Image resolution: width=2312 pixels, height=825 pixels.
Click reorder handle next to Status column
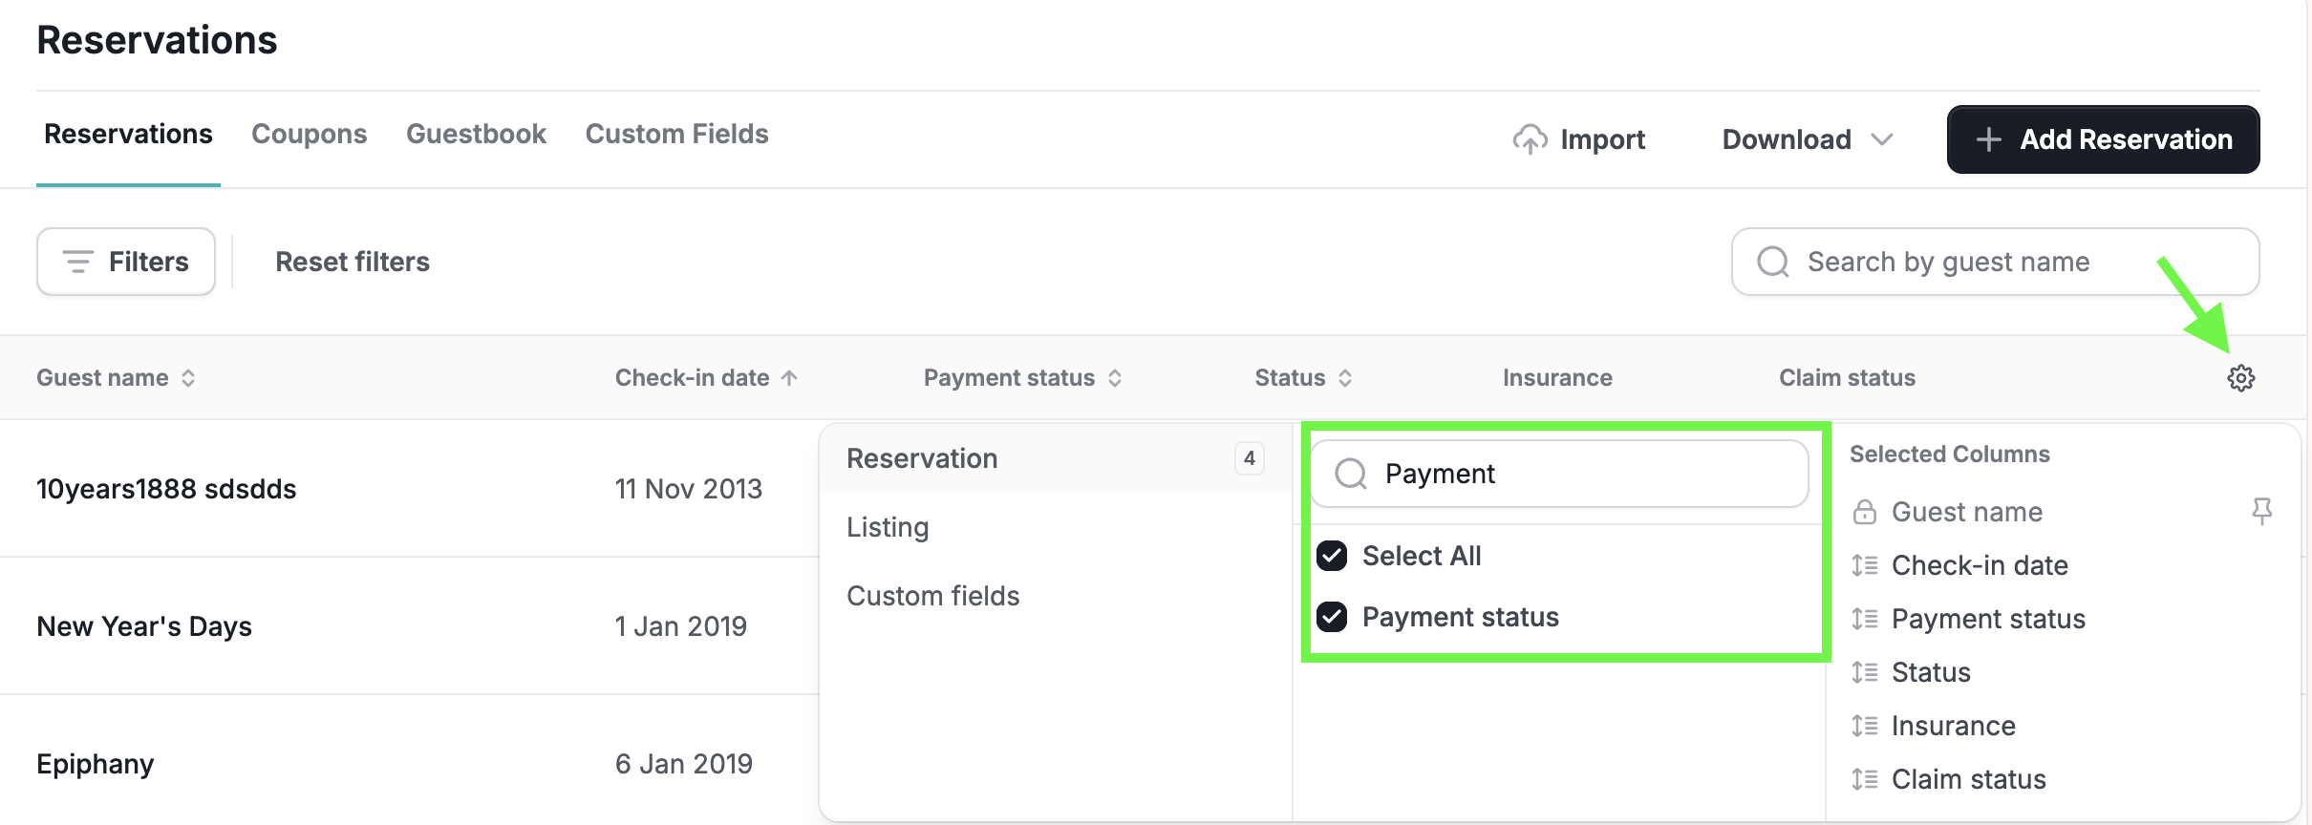[1864, 672]
